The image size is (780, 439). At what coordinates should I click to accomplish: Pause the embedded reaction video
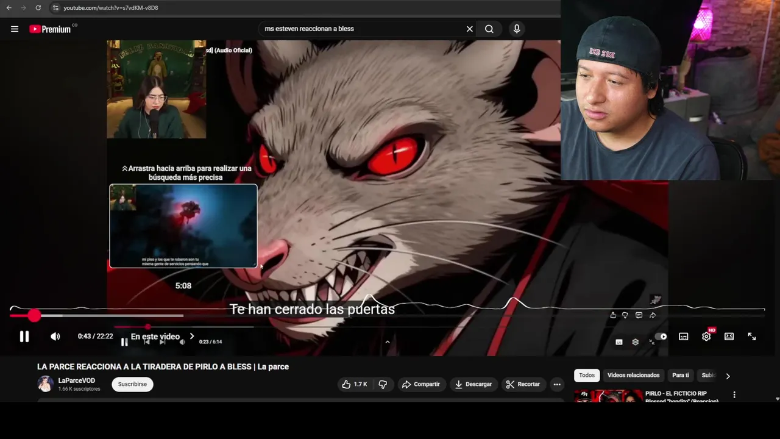(x=124, y=342)
